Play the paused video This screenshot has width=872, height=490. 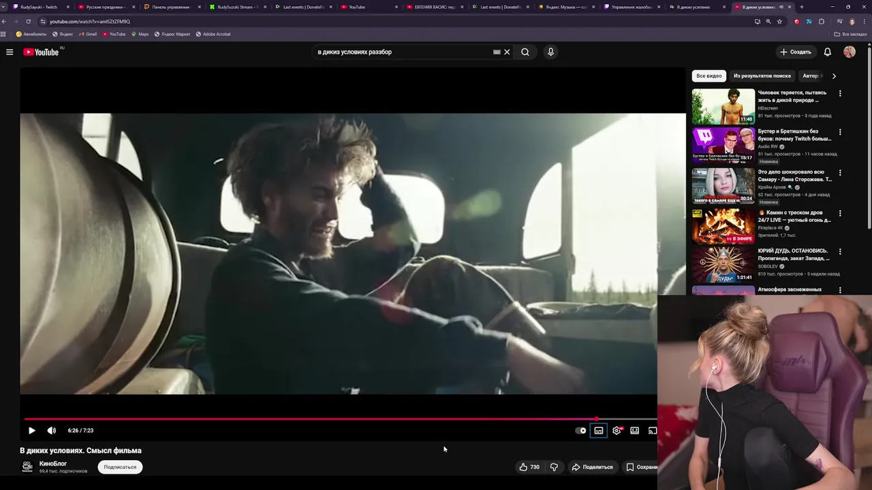click(x=31, y=430)
